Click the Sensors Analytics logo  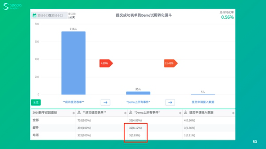pos(13,6)
